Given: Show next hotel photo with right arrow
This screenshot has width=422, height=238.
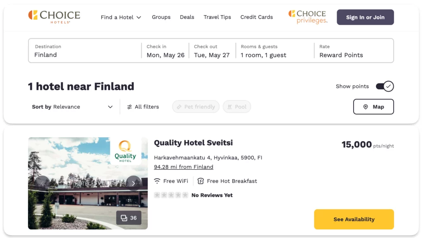Looking at the screenshot, I should coord(134,183).
